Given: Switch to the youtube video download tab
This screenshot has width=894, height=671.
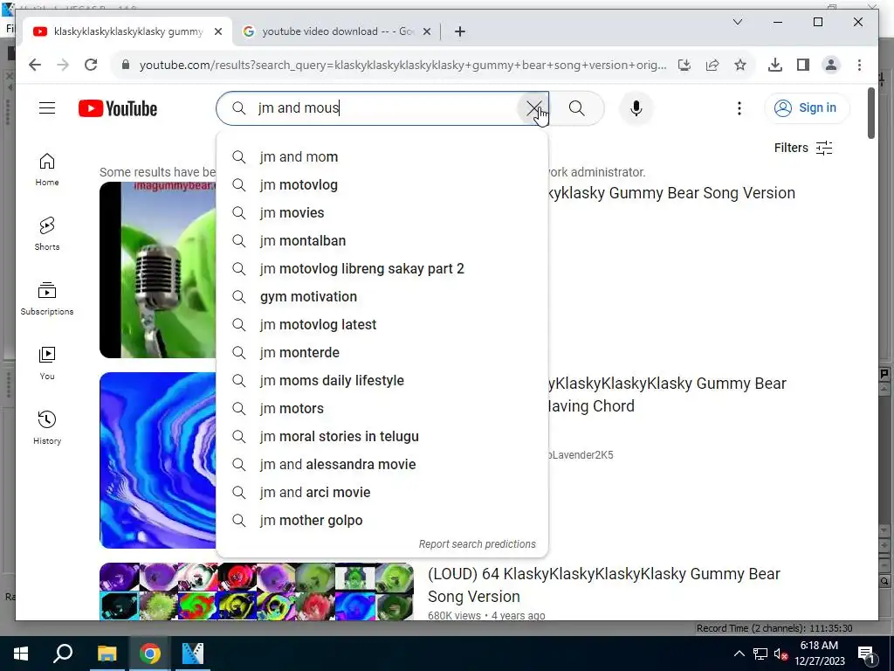Looking at the screenshot, I should tap(336, 31).
